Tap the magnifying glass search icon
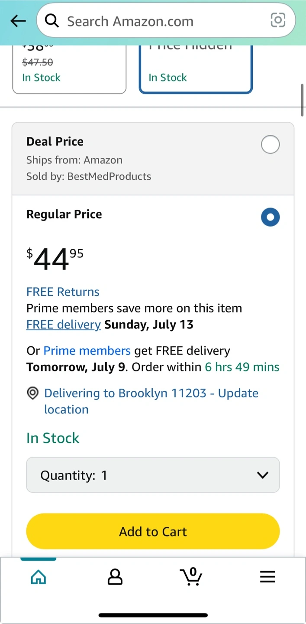The width and height of the screenshot is (306, 624). [x=52, y=20]
